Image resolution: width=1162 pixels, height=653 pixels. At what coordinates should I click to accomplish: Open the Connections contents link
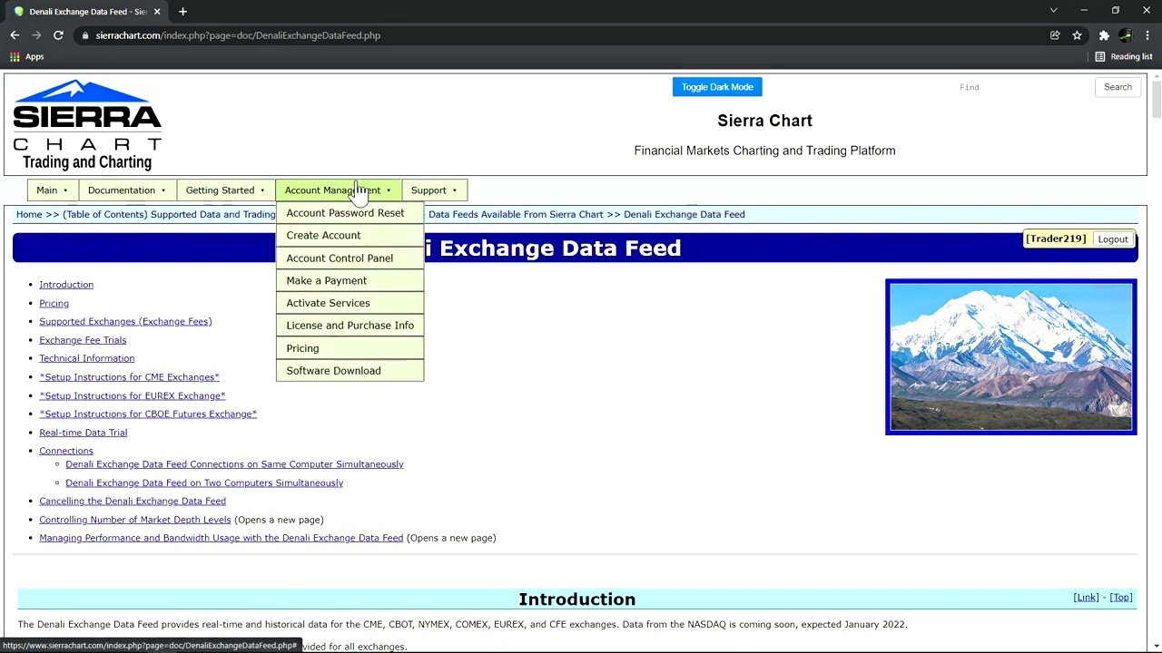65,451
